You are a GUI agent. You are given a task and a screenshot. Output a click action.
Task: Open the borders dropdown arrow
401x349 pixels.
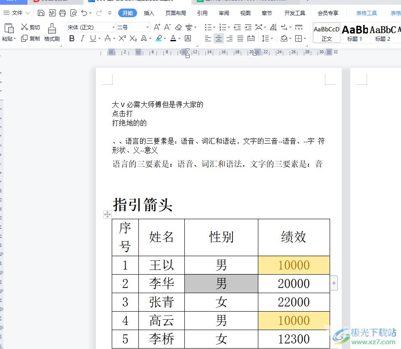(305, 39)
